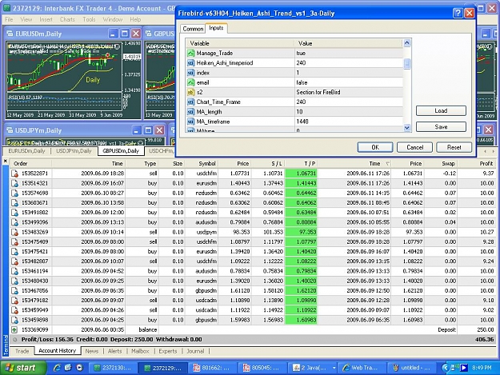The width and height of the screenshot is (500, 375).
Task: Click the MA_timeframe variable icon
Action: 190,122
